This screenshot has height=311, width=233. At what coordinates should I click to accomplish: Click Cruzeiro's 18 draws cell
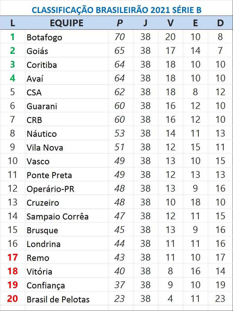click(195, 202)
